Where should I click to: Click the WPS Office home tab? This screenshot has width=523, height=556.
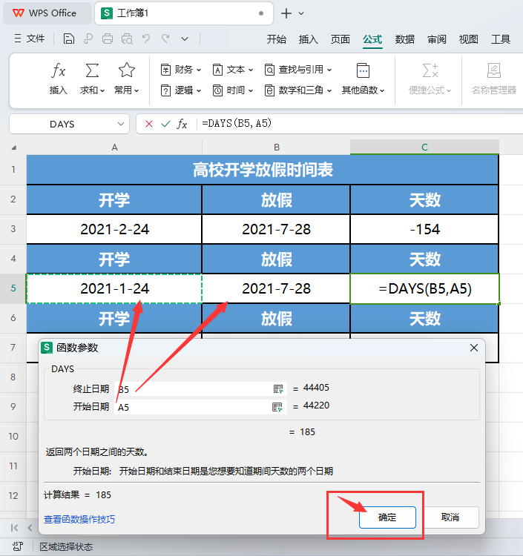click(x=47, y=13)
